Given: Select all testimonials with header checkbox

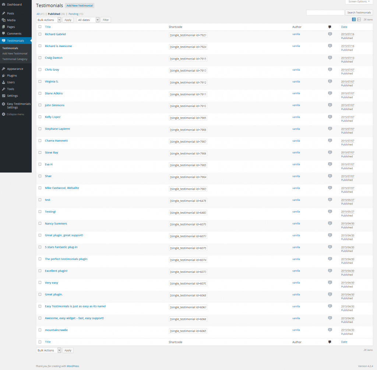Looking at the screenshot, I should click(x=40, y=27).
